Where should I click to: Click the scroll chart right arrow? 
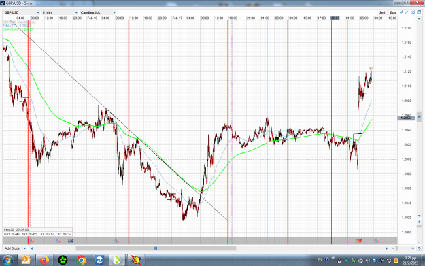coord(387,248)
